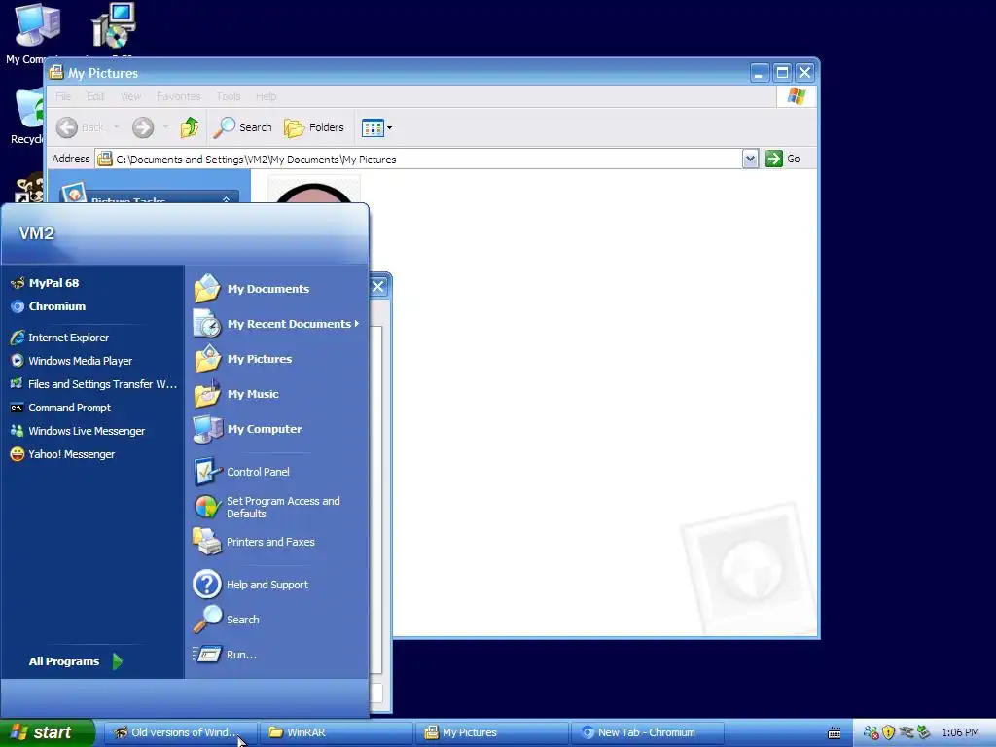The width and height of the screenshot is (996, 747).
Task: Open the Favorites menu in My Pictures
Action: [179, 96]
